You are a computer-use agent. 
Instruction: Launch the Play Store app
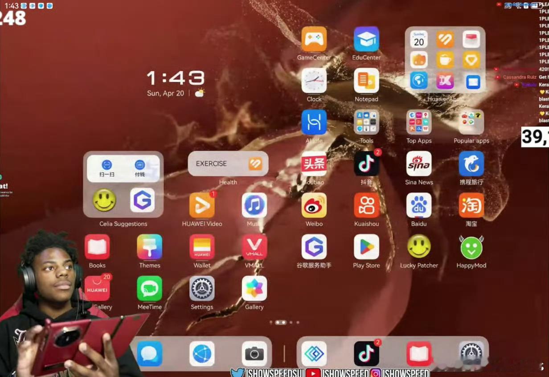tap(366, 247)
